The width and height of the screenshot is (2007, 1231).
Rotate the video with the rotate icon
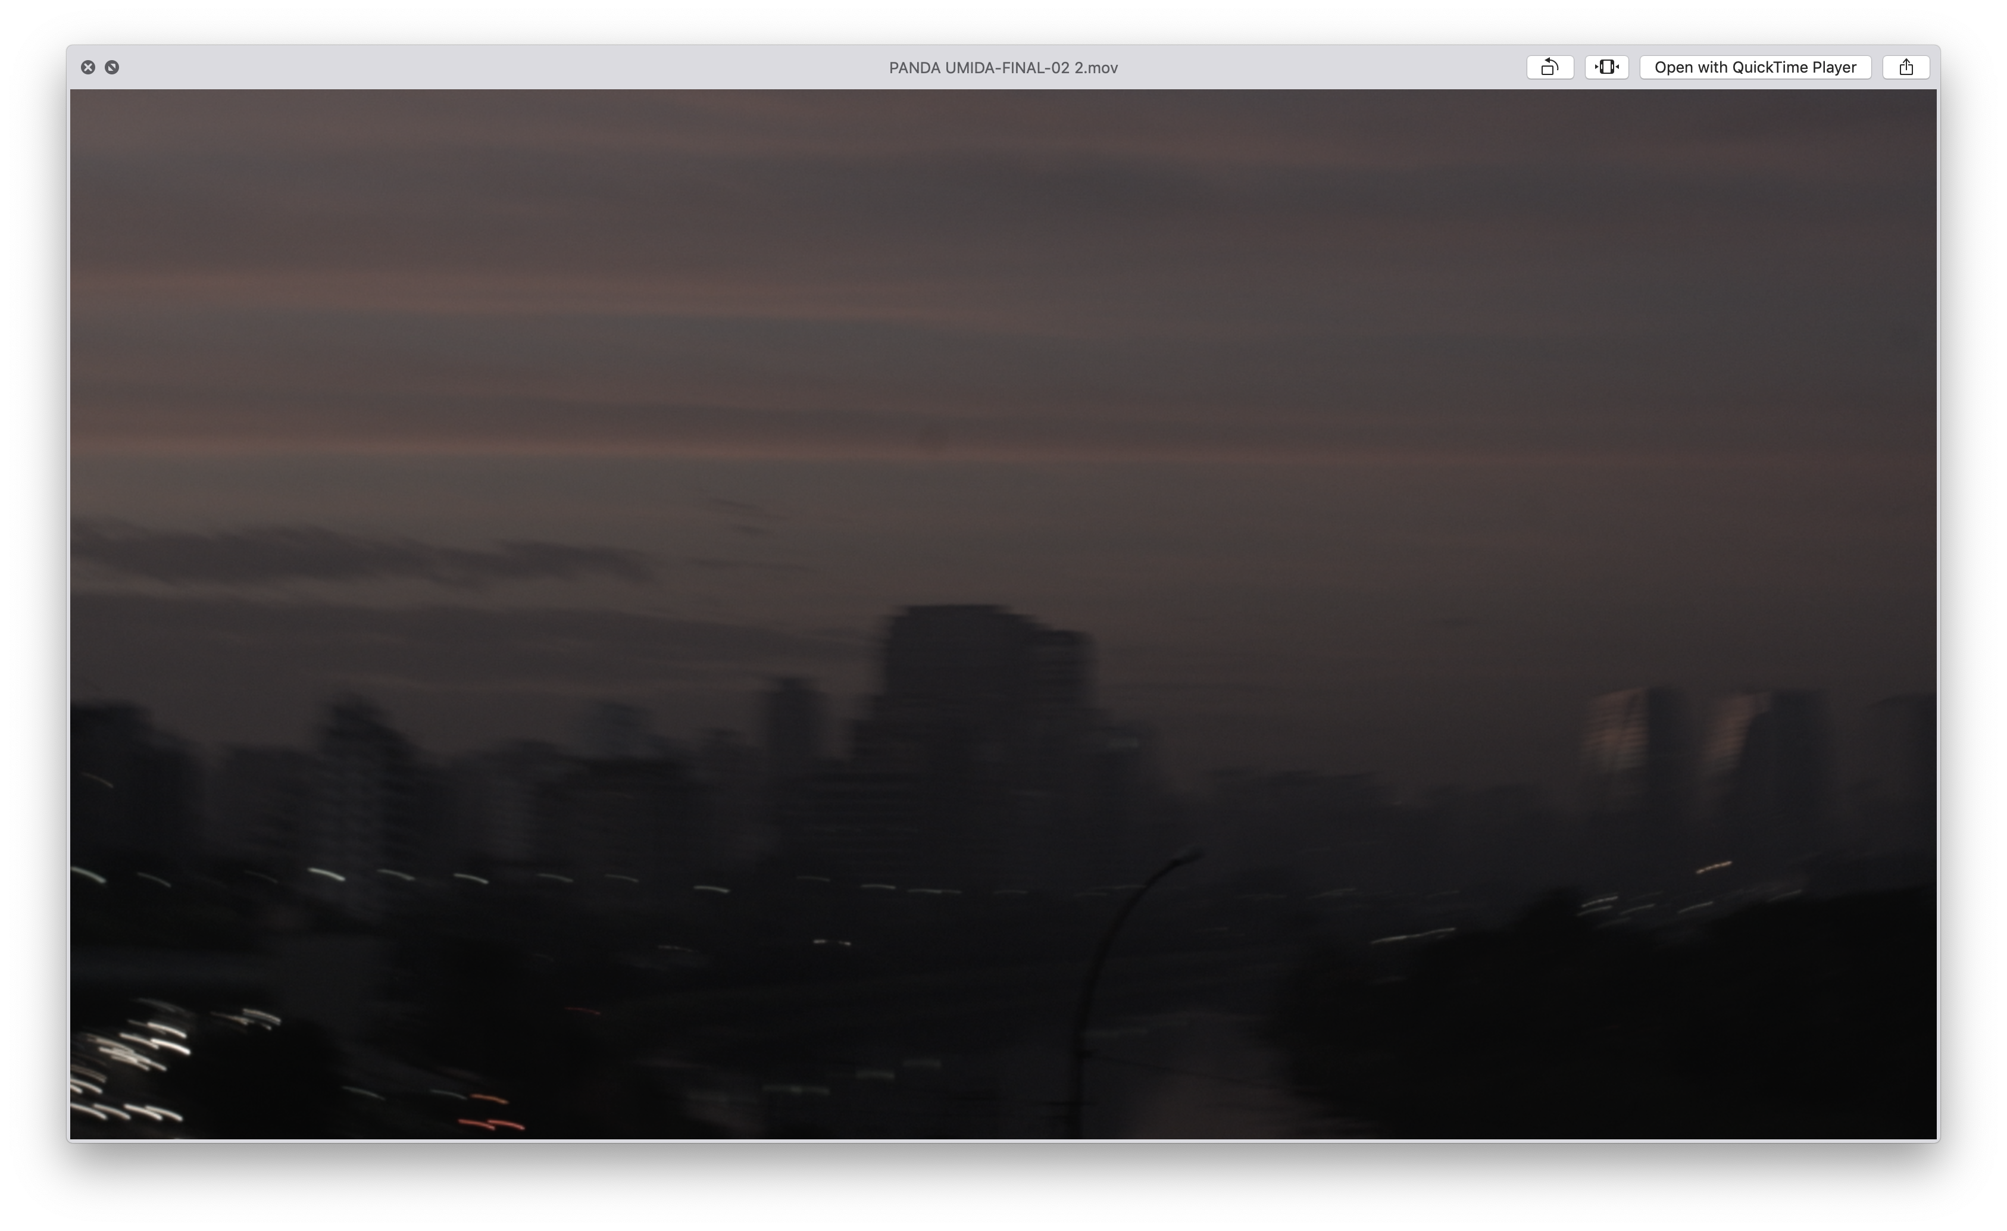[1549, 68]
